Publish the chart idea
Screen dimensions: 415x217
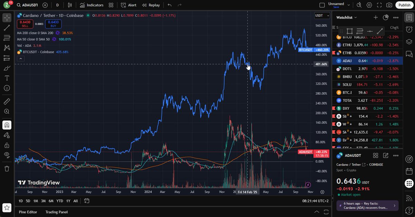[404, 5]
